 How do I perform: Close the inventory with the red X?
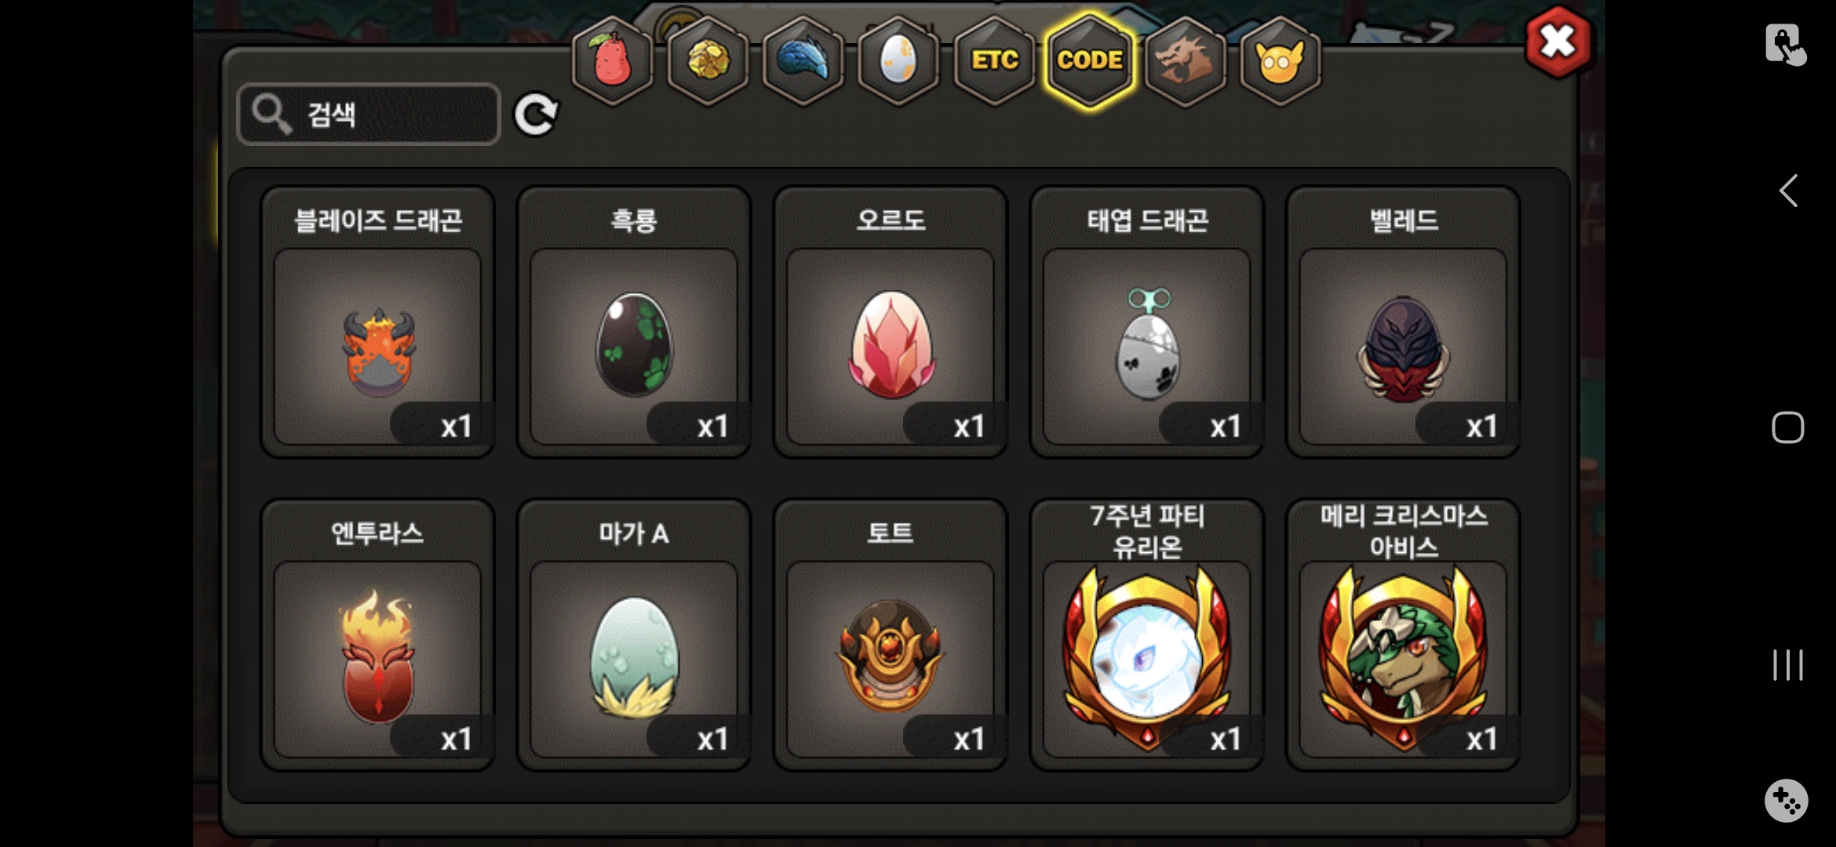pos(1558,42)
